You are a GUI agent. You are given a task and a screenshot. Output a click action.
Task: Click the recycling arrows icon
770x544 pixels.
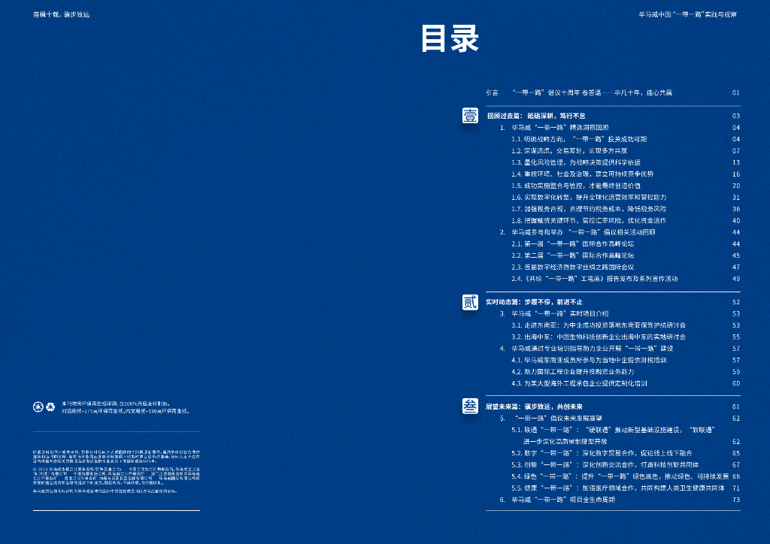50,406
